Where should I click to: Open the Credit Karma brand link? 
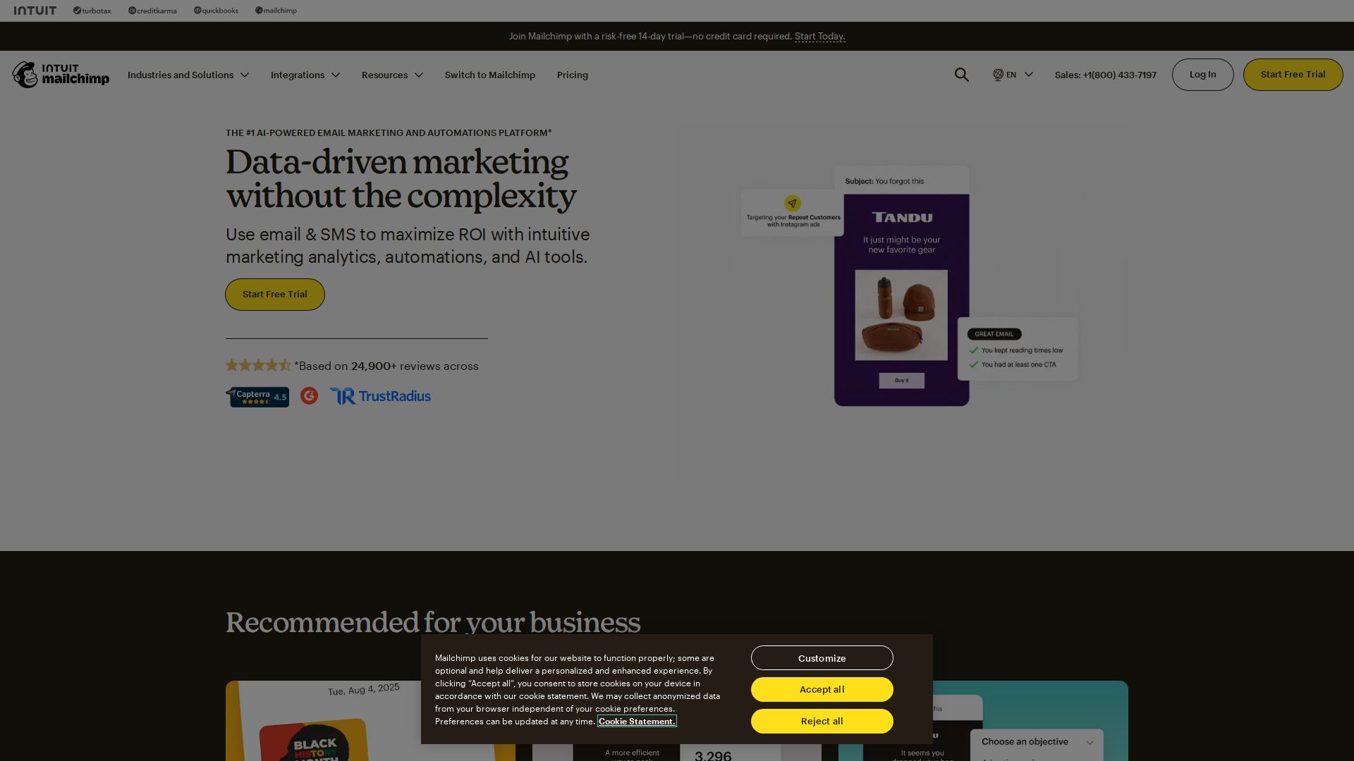pyautogui.click(x=152, y=11)
